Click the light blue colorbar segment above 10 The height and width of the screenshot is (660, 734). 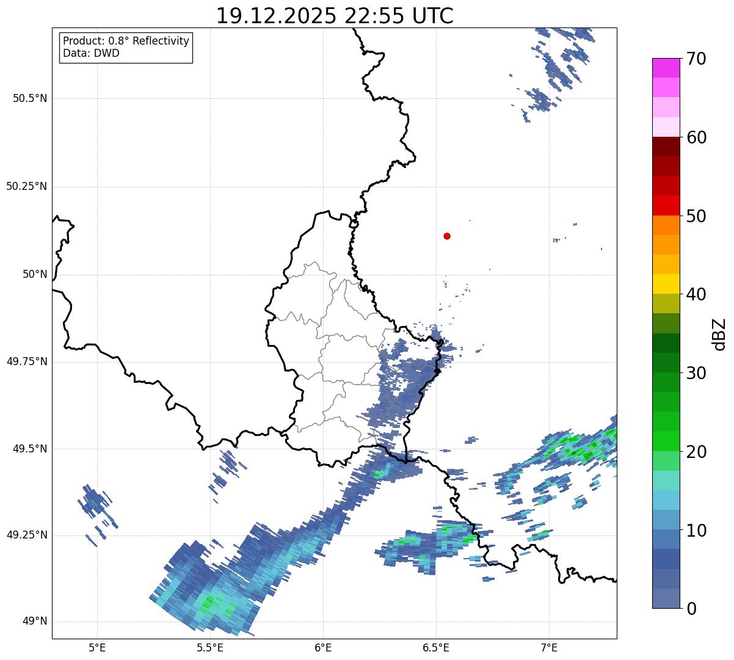666,520
